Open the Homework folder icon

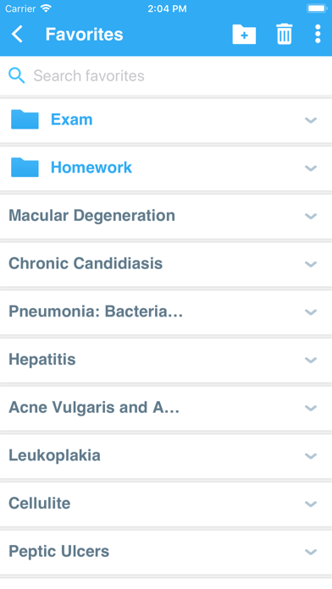25,168
